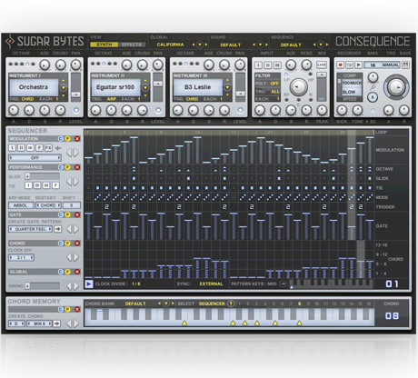The image size is (418, 378).
Task: Open the Orchestra instrument dropdown
Action: [64, 88]
